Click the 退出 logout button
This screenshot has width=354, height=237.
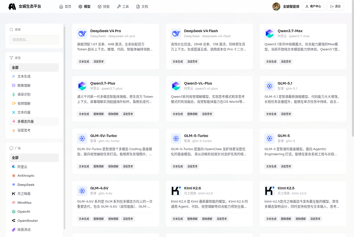335,7
